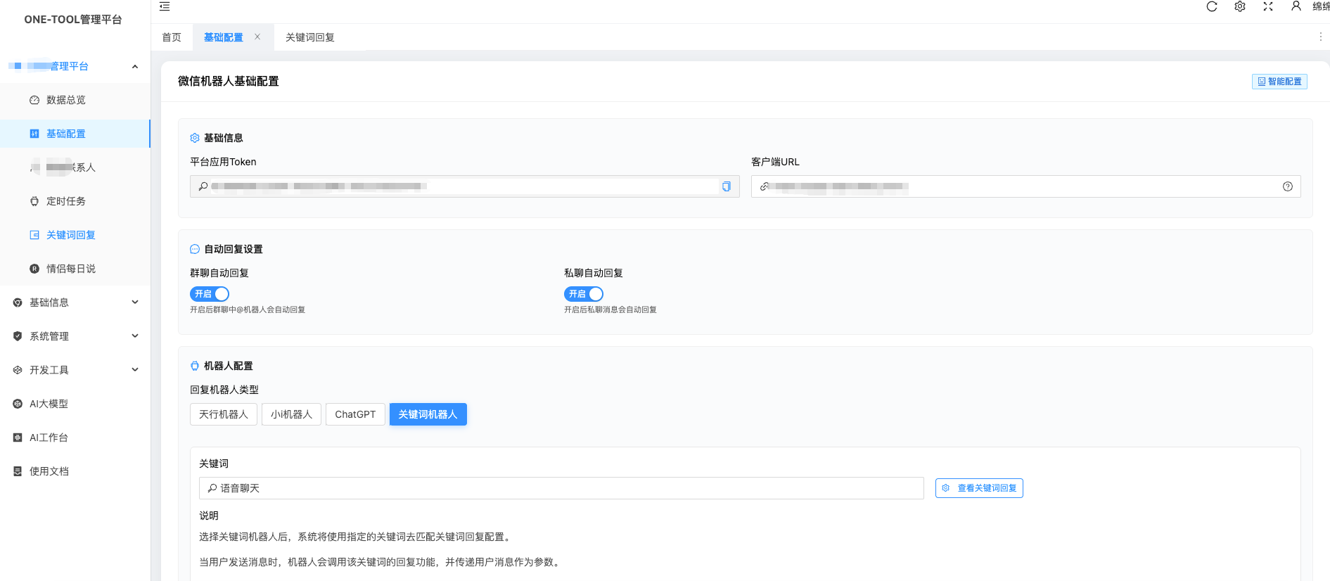Select the 关键词机器人 robot type
Screen dimensions: 1330x581
[x=428, y=414]
